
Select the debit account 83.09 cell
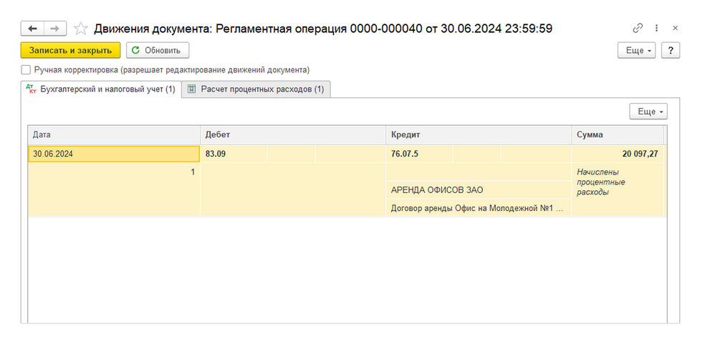[x=233, y=153]
